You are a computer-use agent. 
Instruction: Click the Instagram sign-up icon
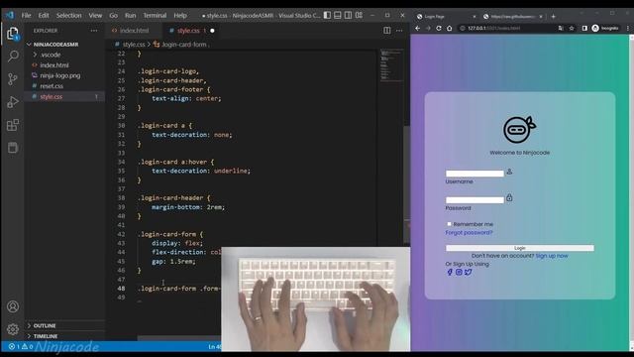(459, 272)
